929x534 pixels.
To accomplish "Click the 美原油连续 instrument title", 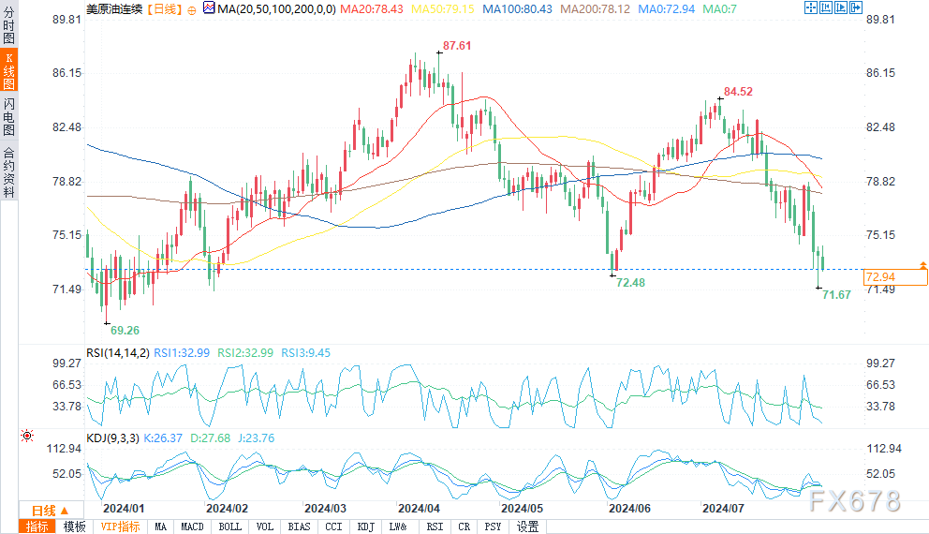I will coord(114,8).
